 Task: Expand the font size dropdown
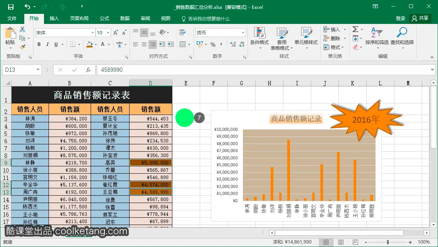click(108, 33)
